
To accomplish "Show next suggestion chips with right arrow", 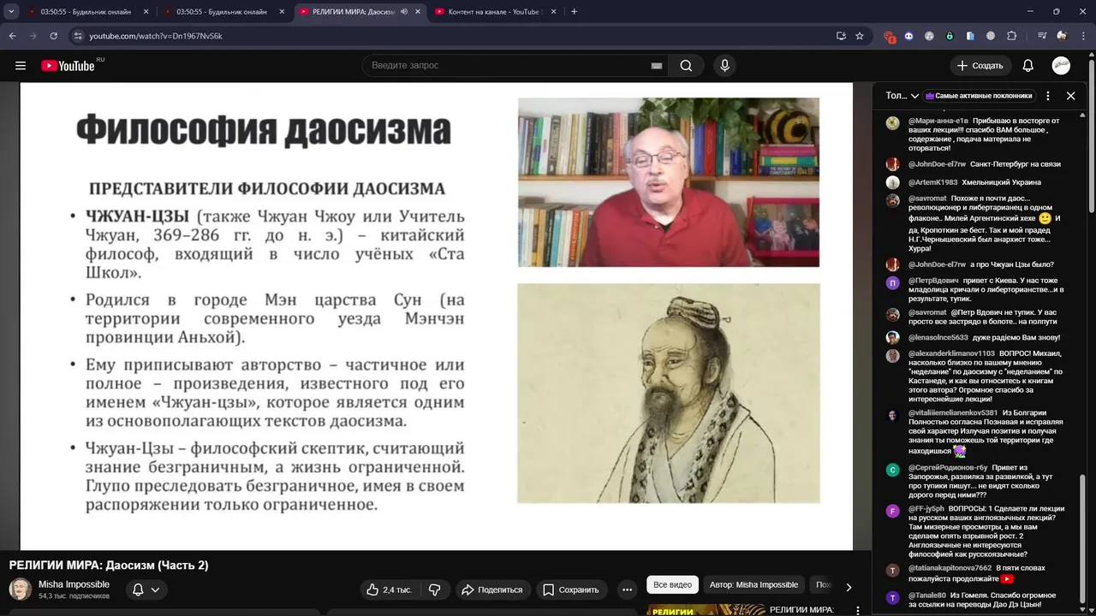I will click(x=849, y=587).
